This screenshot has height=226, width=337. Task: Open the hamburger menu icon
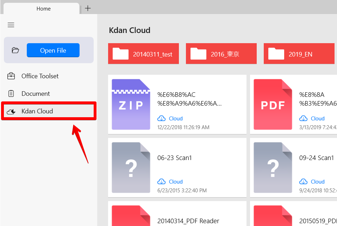[x=11, y=25]
